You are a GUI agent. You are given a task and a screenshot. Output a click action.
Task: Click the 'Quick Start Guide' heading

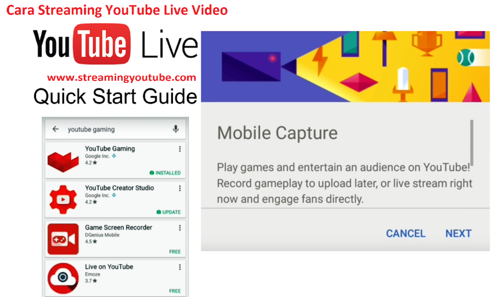click(115, 97)
